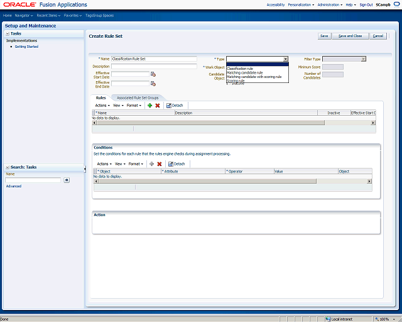Switch to the Rules tab
402x322 pixels.
pos(100,98)
